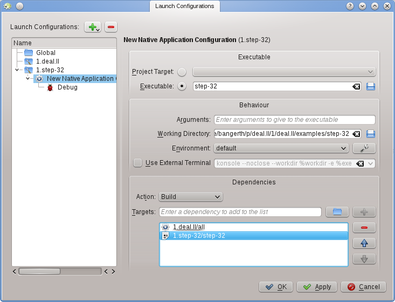Click the Global folder icon
Screen dimensions: 395x302
pyautogui.click(x=29, y=53)
